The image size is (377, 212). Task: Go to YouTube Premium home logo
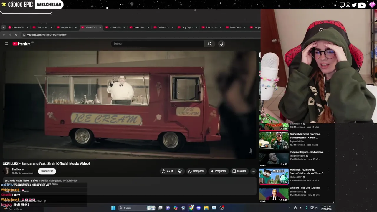click(x=22, y=44)
